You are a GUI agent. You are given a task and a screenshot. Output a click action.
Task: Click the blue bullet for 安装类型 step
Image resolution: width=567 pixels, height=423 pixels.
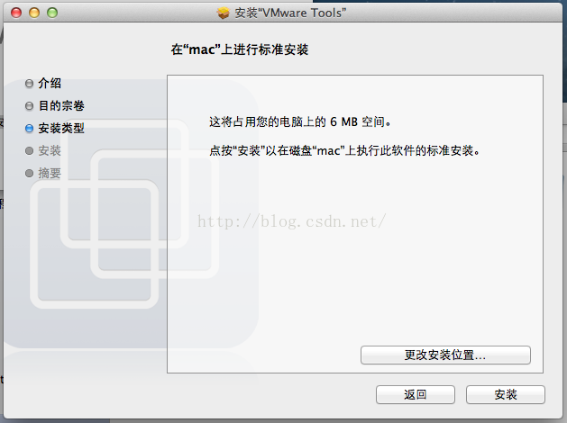click(29, 129)
